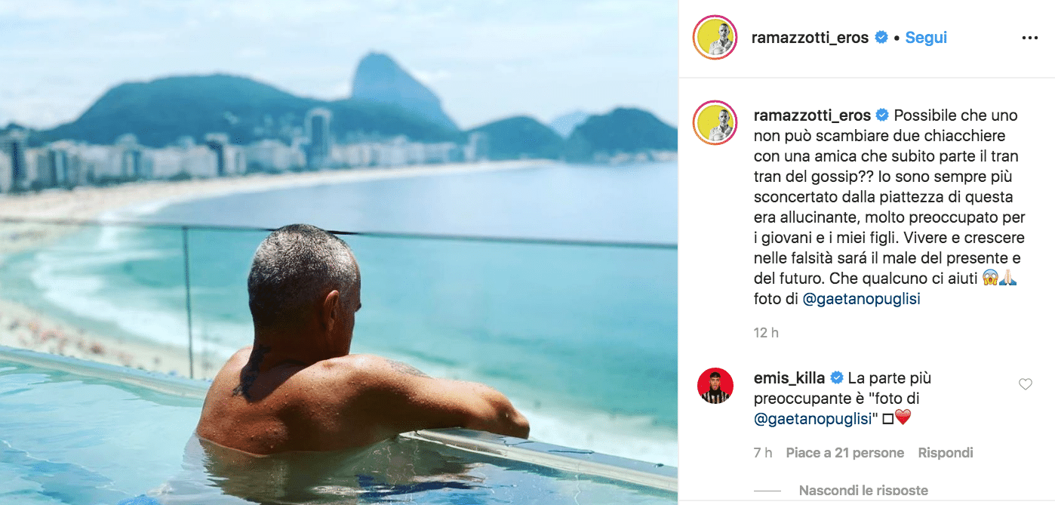Collapse replies with Nascondi le risposte
1055x505 pixels.
[x=863, y=490]
